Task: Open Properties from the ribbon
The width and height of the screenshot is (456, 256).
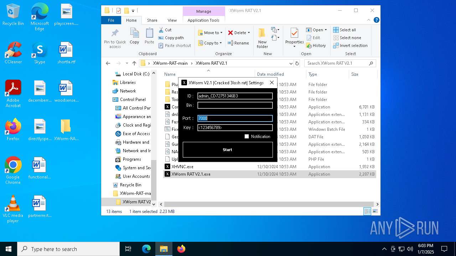Action: [294, 38]
